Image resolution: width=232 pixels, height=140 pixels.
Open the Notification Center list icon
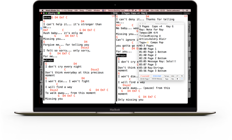pos(187,11)
